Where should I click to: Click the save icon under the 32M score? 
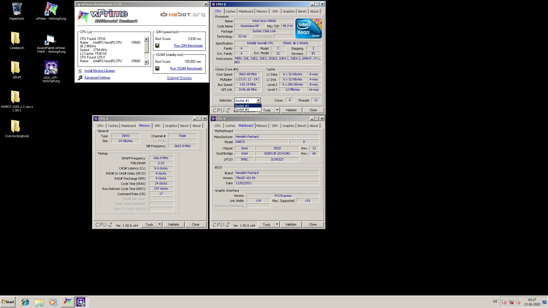[157, 46]
